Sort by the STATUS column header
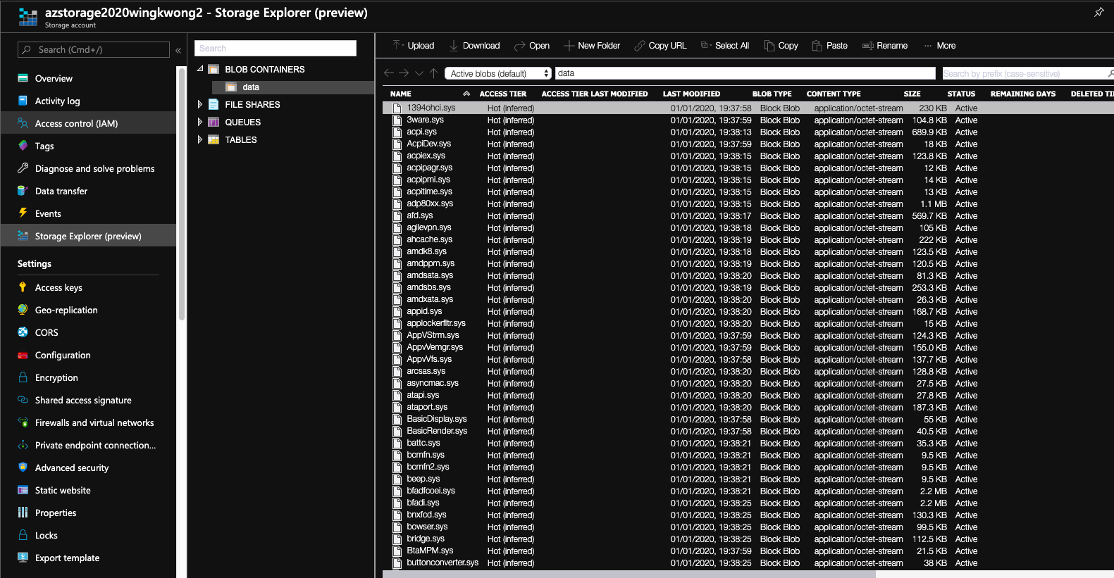The image size is (1114, 578). 961,94
